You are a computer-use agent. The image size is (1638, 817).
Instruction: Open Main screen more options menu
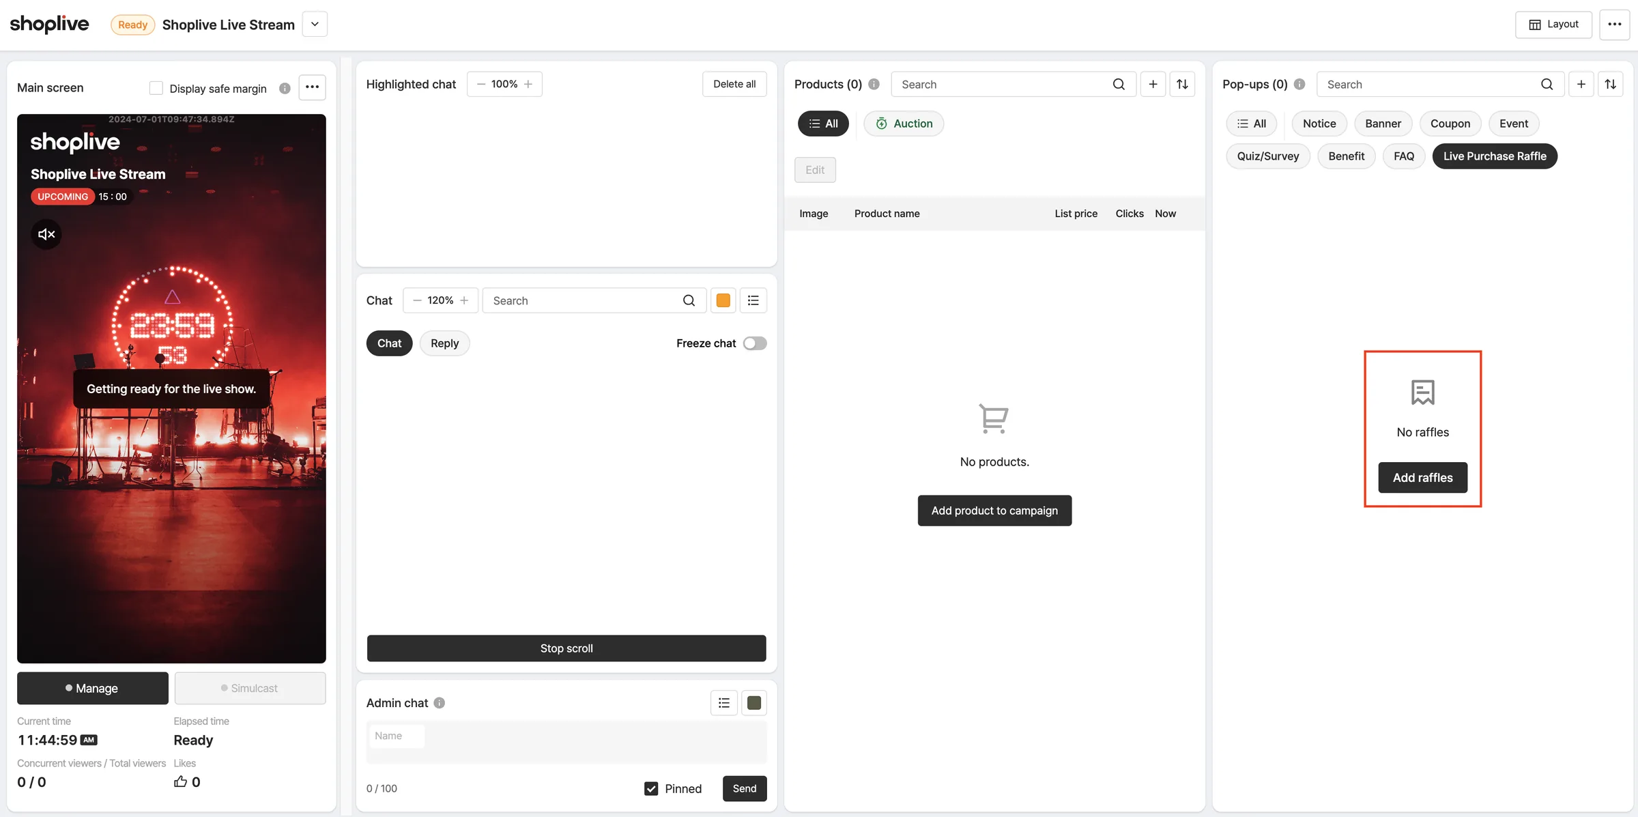(x=312, y=87)
